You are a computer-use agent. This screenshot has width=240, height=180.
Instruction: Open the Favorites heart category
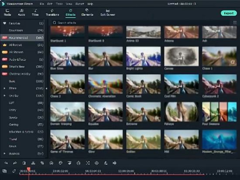click(x=22, y=23)
